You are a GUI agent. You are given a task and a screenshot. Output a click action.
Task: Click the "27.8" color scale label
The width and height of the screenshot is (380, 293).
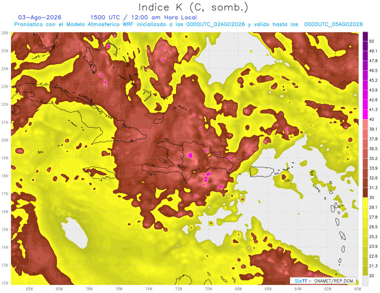pos(373,217)
